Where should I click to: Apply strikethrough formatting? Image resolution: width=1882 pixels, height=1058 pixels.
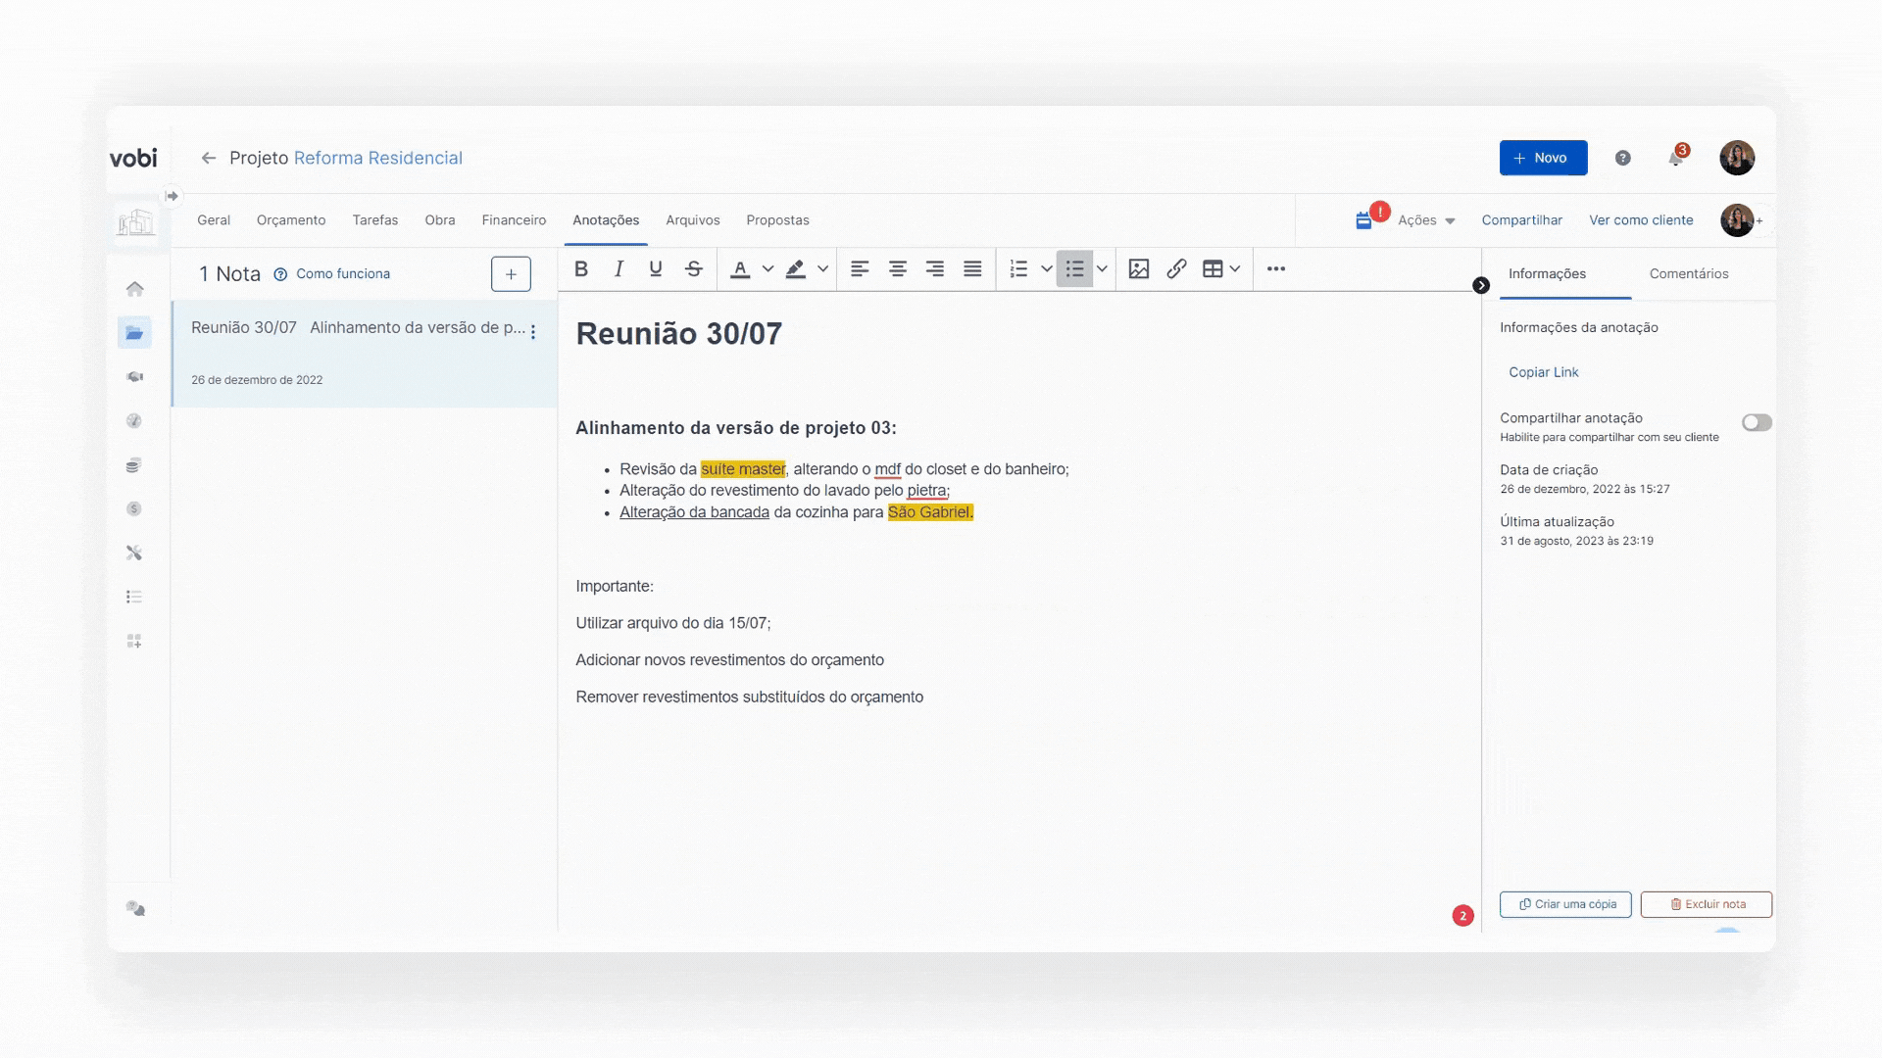click(693, 268)
